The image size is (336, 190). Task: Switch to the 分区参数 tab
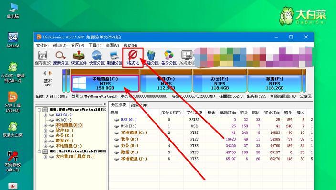point(119,105)
